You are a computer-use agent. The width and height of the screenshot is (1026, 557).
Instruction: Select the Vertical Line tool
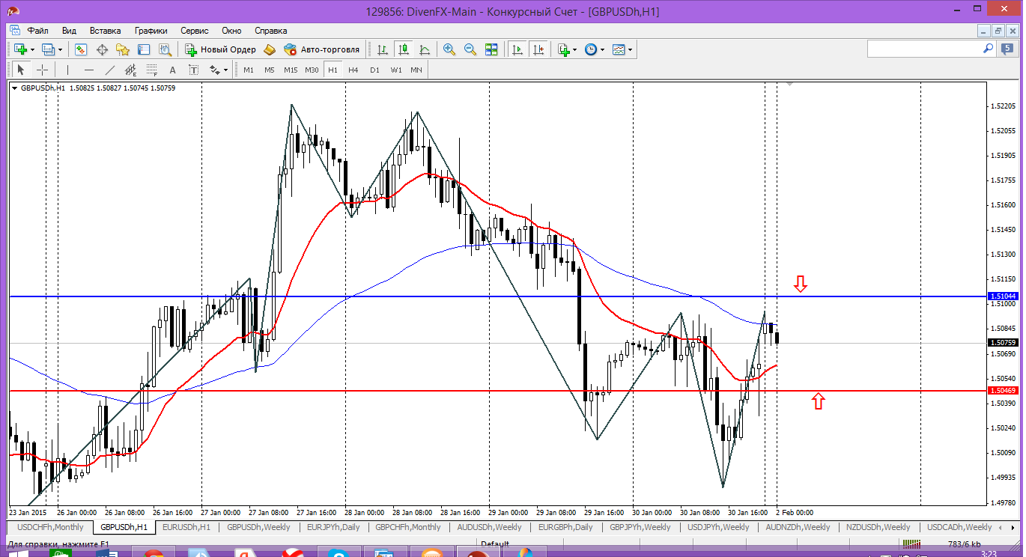[67, 70]
